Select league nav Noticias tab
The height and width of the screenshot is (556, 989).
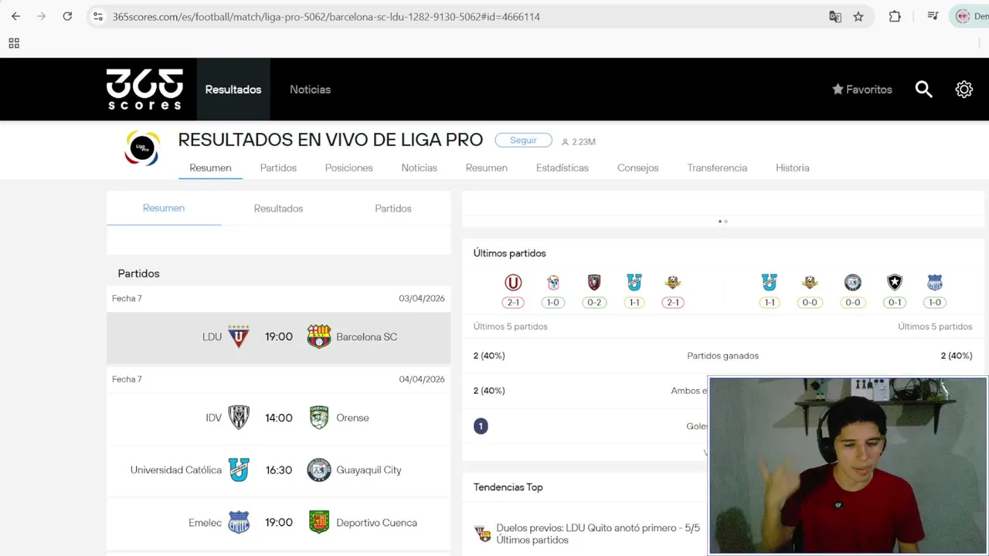(419, 168)
